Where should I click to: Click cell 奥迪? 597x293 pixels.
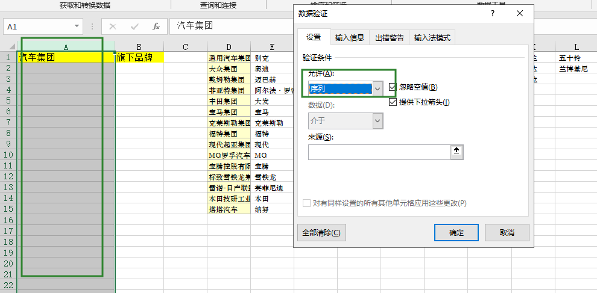[x=272, y=69]
